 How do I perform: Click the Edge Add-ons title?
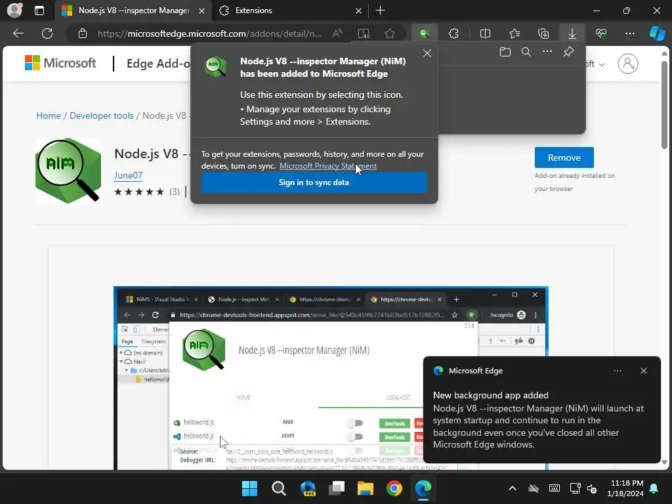pos(158,64)
